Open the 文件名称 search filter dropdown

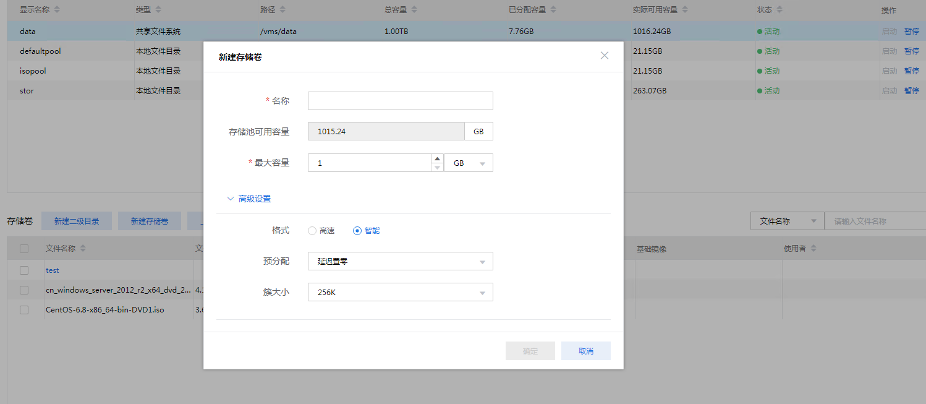click(x=786, y=221)
